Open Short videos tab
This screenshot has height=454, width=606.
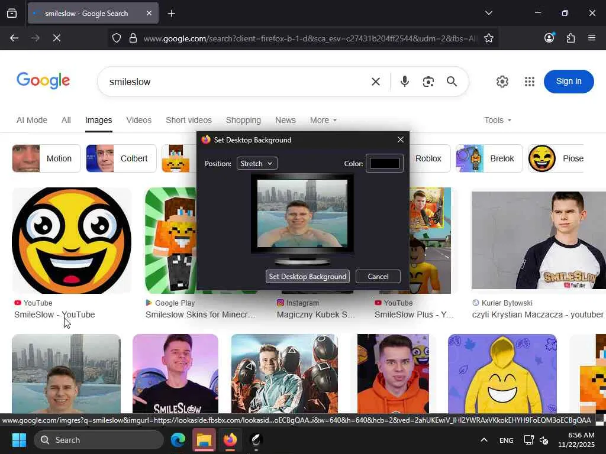tap(189, 120)
